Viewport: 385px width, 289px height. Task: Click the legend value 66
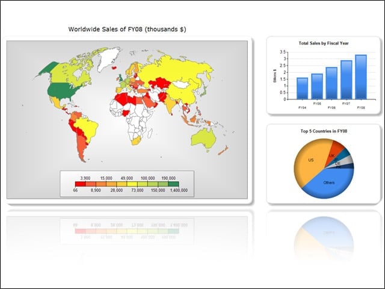coord(75,190)
